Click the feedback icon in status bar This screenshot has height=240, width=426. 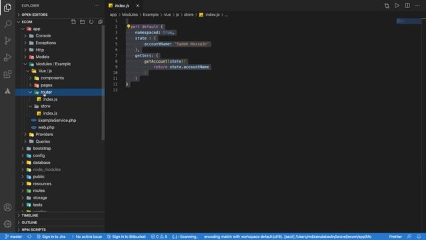point(409,237)
